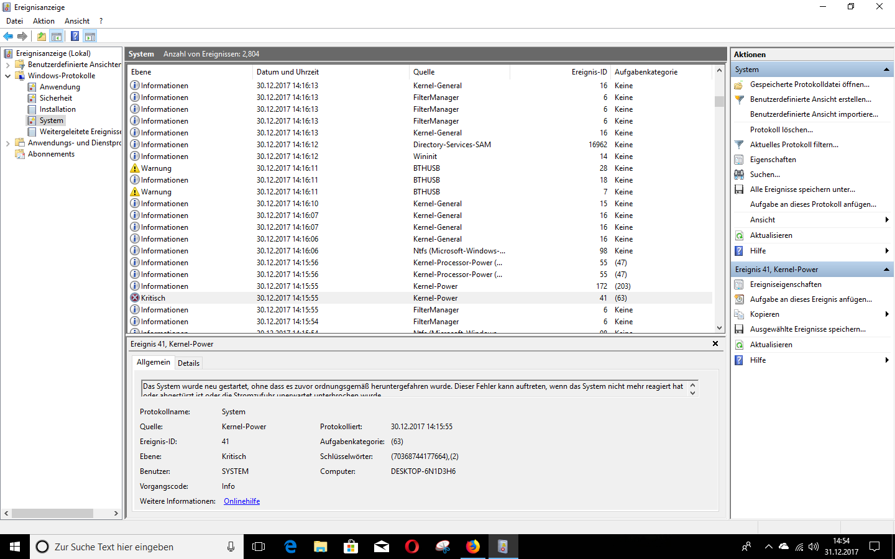Click the disk icon for Alle Ereignisse speichern unter

(x=739, y=189)
